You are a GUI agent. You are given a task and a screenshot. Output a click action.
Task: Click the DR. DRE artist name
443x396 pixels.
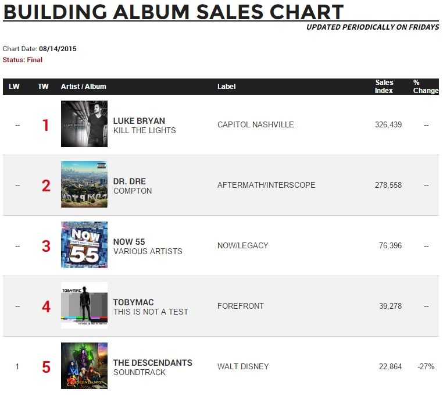tap(130, 181)
